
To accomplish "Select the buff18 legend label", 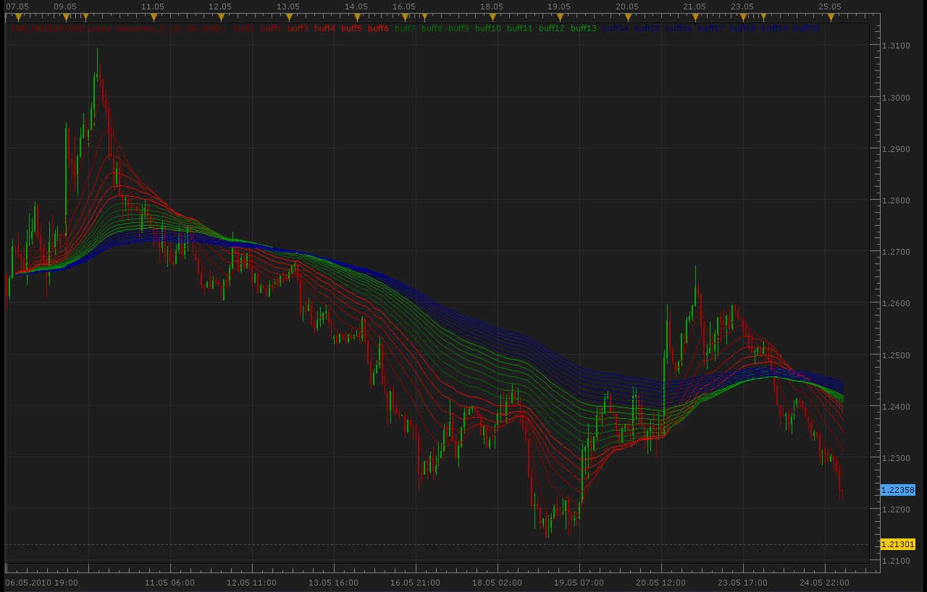I will (743, 28).
